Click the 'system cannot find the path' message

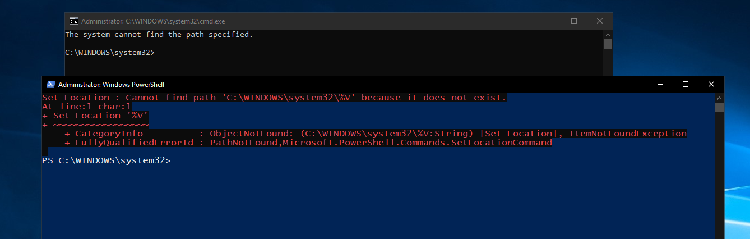point(159,35)
